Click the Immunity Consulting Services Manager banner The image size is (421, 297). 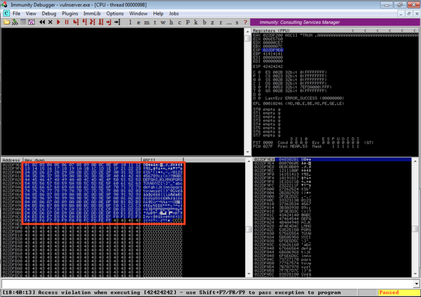(x=335, y=22)
